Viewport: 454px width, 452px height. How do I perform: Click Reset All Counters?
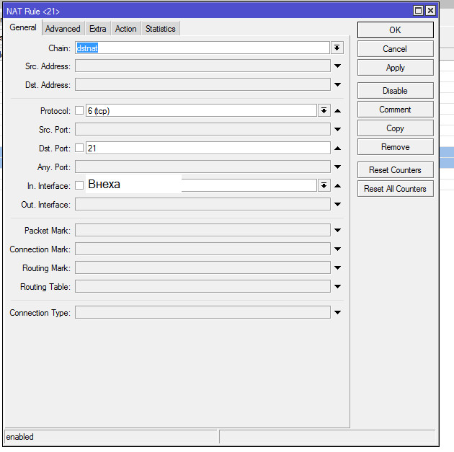tap(395, 189)
